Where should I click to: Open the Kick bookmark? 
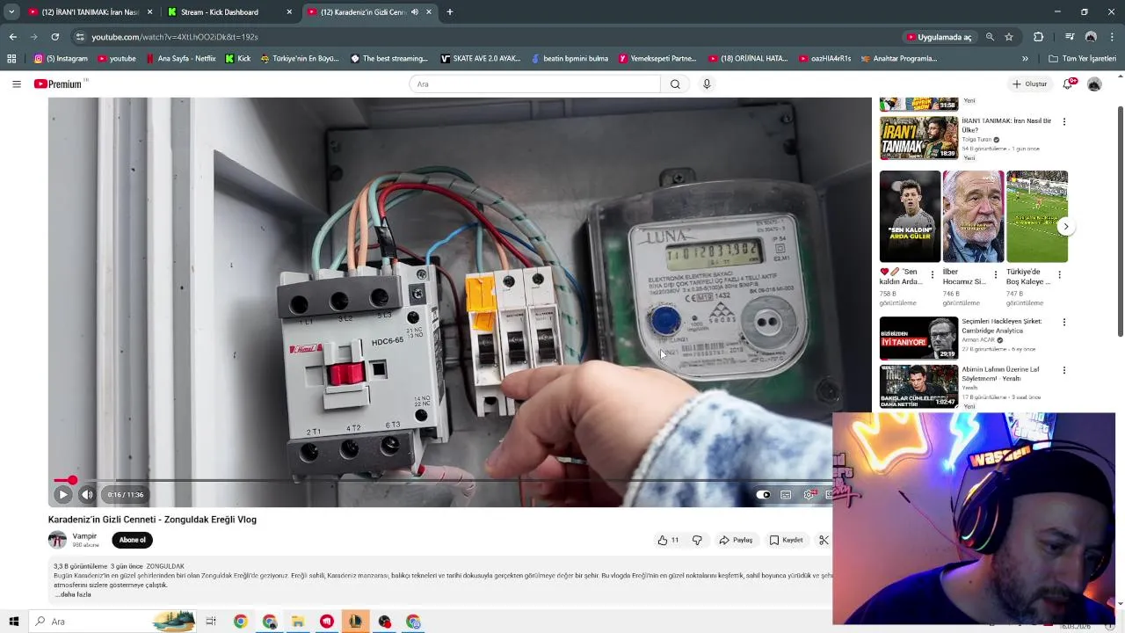[x=237, y=59]
